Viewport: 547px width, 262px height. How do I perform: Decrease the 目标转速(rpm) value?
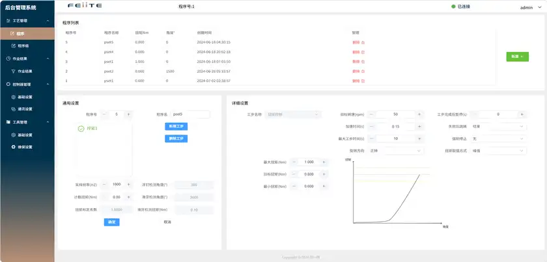tap(372, 114)
